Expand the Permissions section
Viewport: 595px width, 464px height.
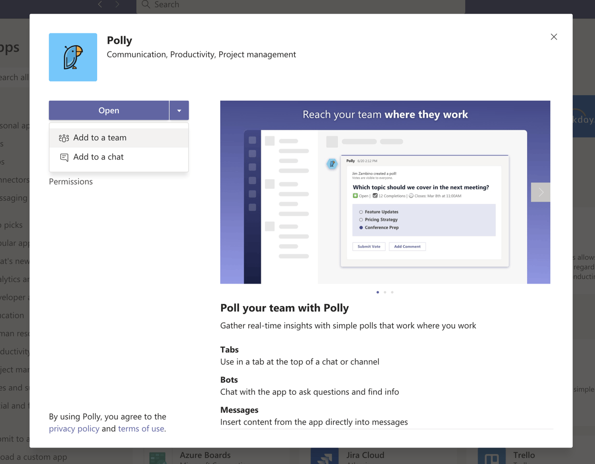point(71,181)
